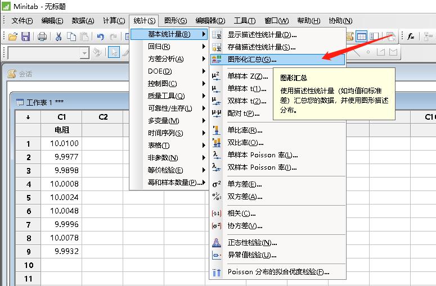Open the toolbar combo box dropdown arrow

point(84,53)
